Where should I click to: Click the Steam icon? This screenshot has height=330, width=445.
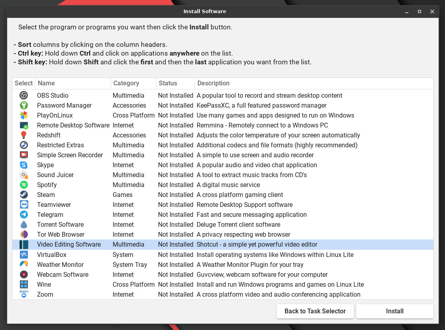coord(24,195)
